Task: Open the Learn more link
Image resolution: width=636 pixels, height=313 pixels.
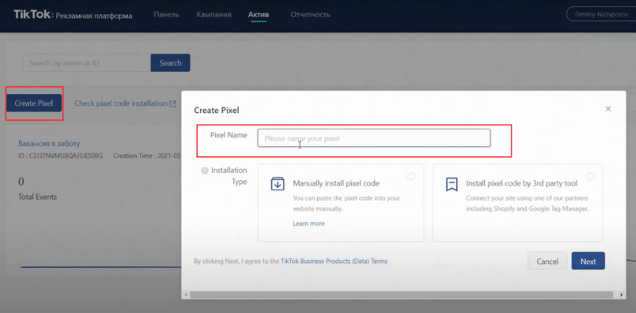Action: point(309,223)
